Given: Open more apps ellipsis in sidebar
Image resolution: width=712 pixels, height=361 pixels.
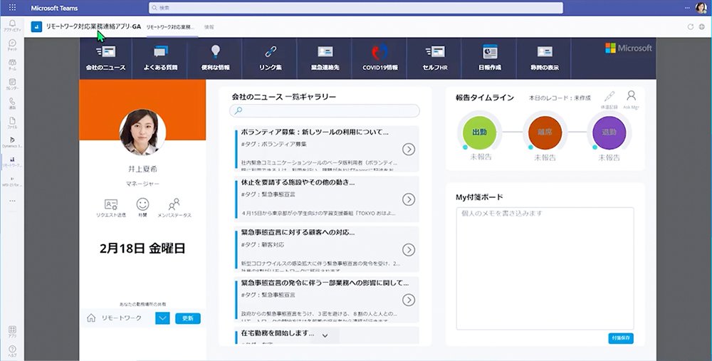Looking at the screenshot, I should (x=12, y=201).
